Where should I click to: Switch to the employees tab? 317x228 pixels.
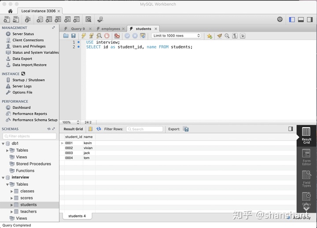111,29
